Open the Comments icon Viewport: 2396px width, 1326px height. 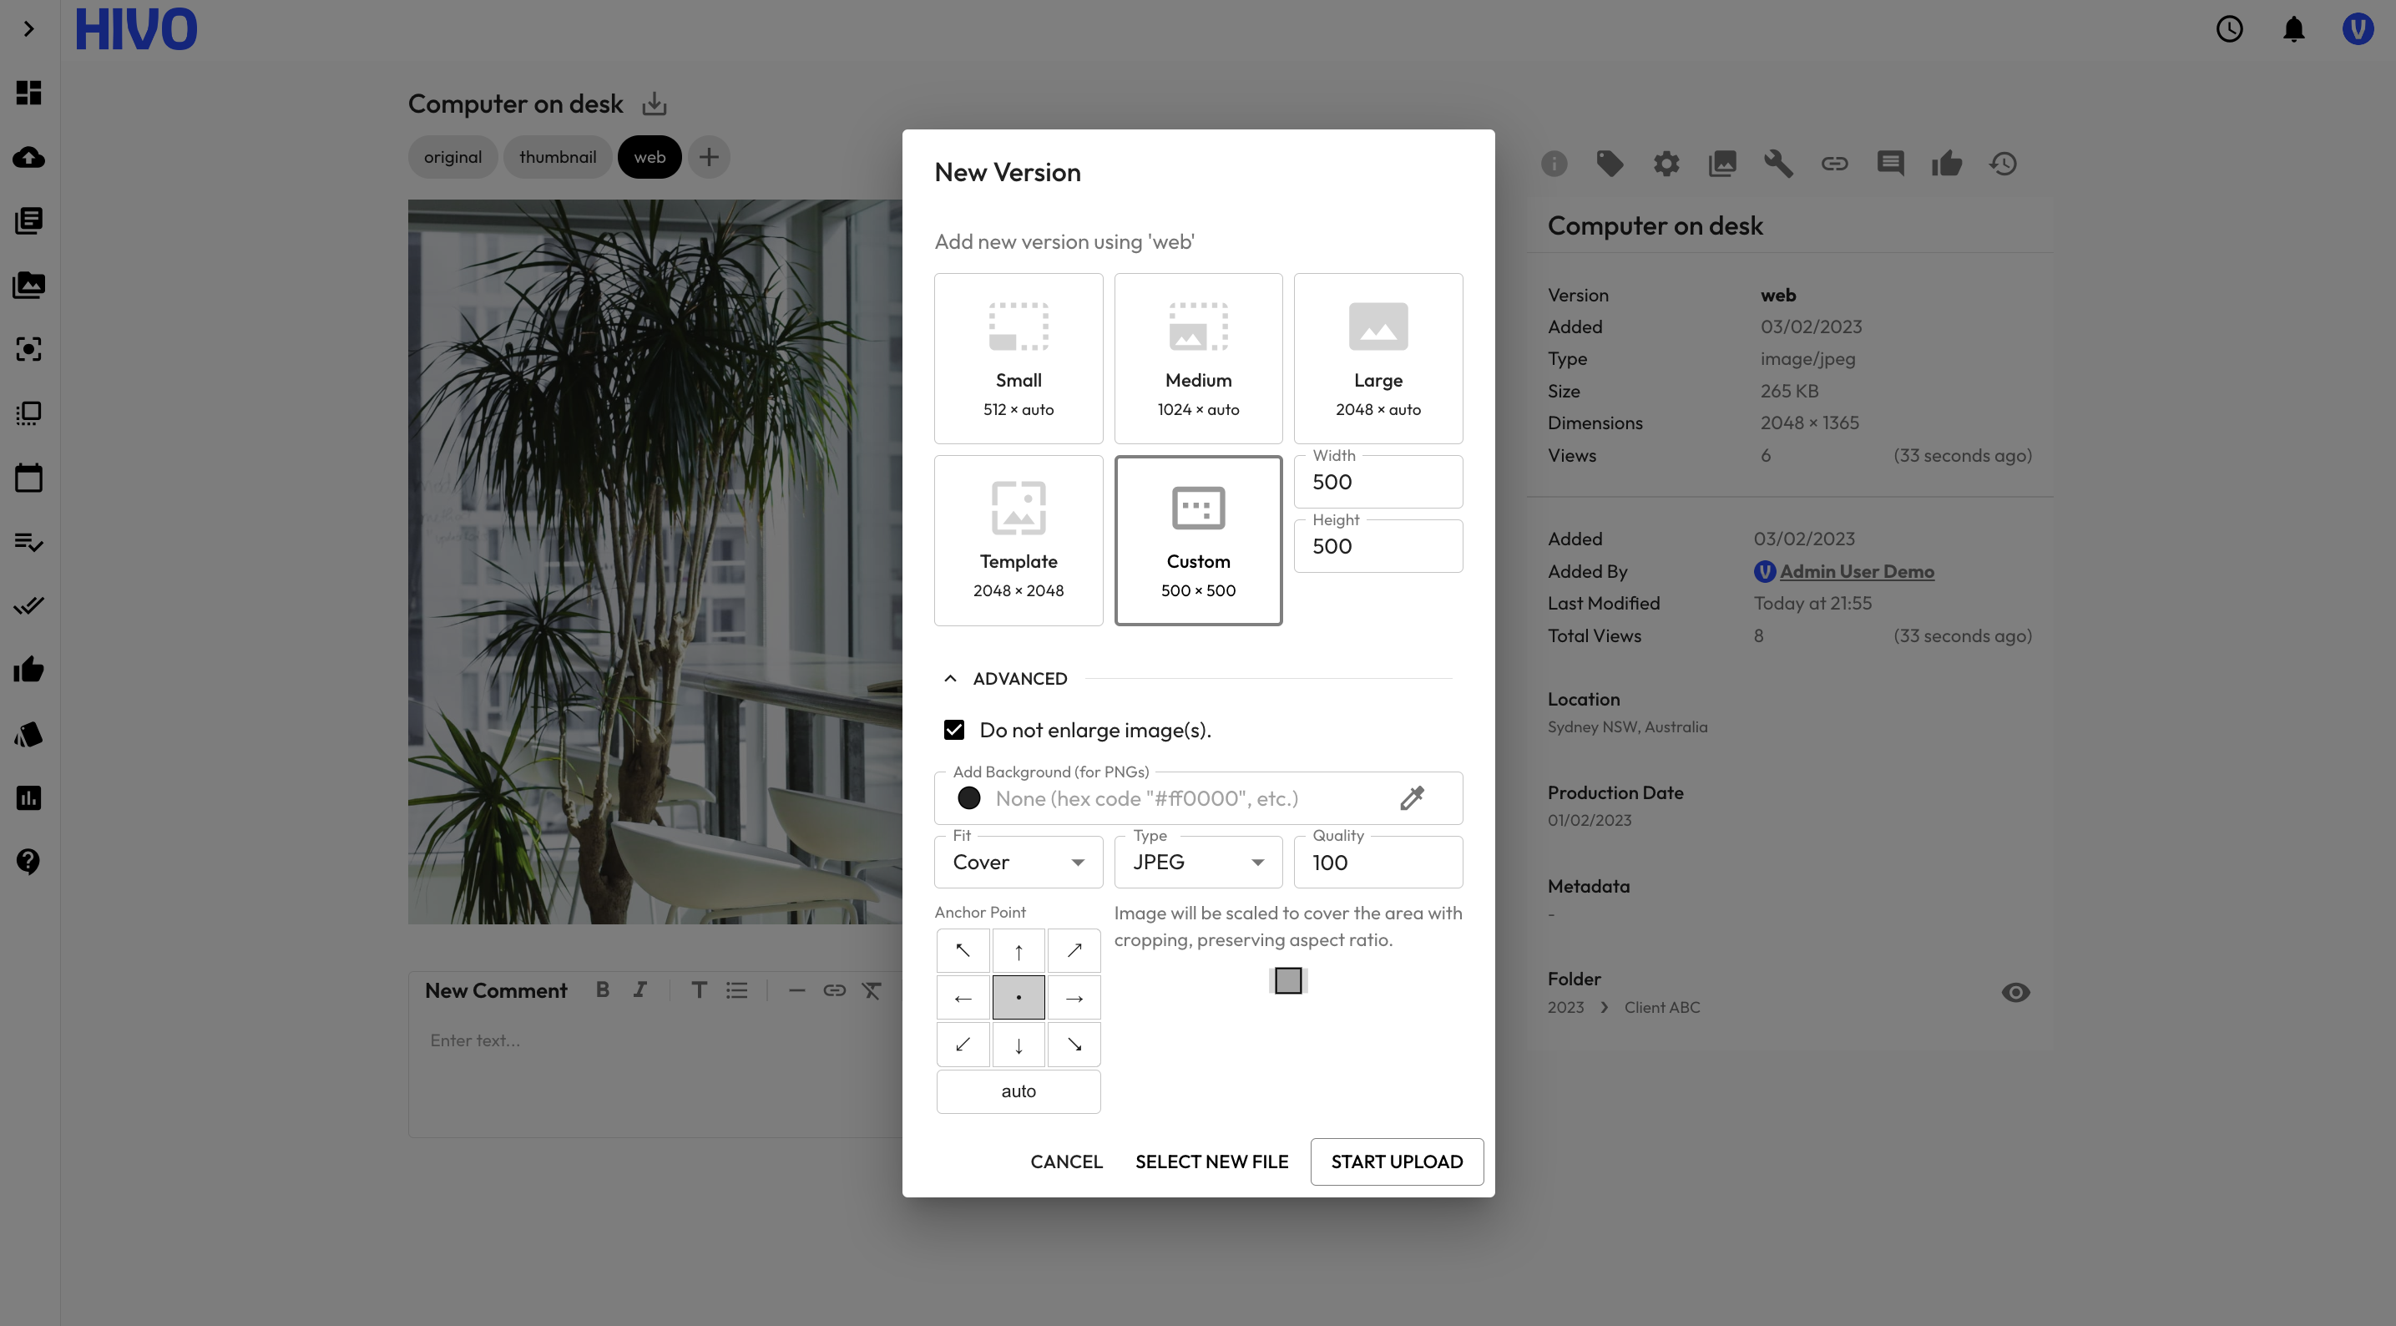point(1891,163)
